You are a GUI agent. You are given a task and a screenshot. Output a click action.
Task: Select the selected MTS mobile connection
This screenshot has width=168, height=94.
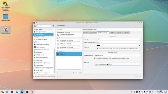click(x=69, y=54)
